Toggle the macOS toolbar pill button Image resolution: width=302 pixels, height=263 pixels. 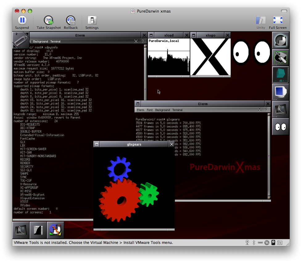(284, 11)
